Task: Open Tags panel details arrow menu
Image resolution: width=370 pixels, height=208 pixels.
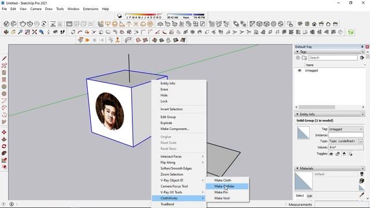Action: [x=362, y=58]
